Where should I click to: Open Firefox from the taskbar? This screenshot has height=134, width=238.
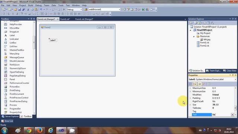point(40,131)
